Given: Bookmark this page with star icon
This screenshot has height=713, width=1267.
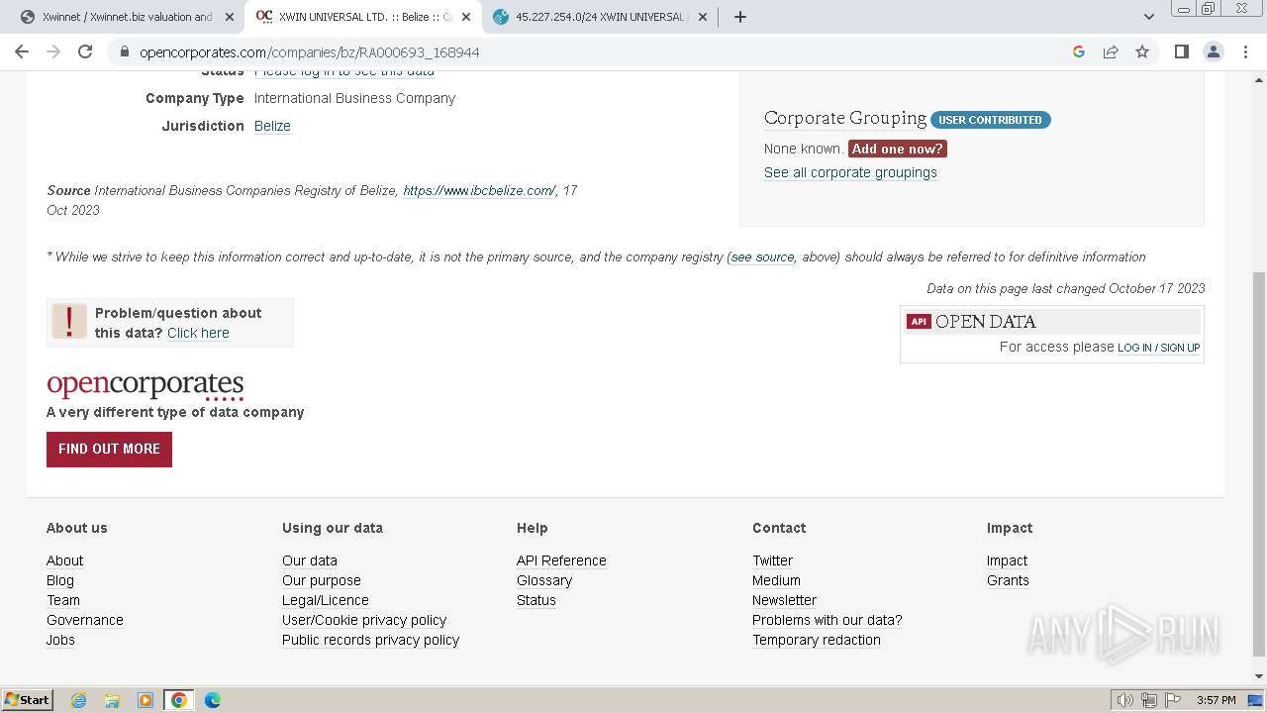Looking at the screenshot, I should coord(1142,51).
